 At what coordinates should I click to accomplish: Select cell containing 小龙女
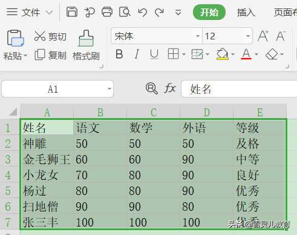point(47,174)
